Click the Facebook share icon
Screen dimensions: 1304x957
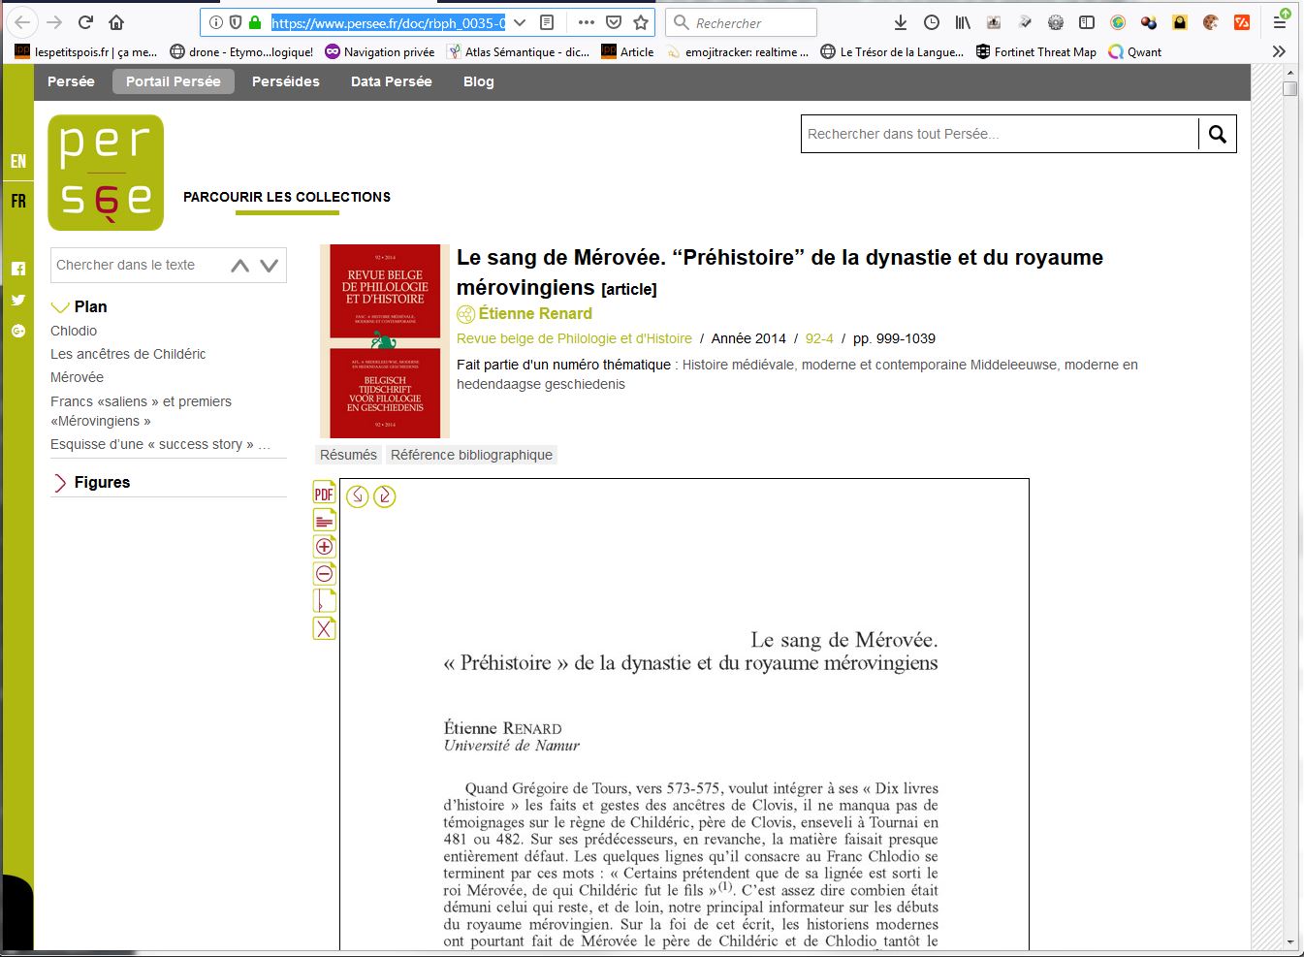point(18,269)
